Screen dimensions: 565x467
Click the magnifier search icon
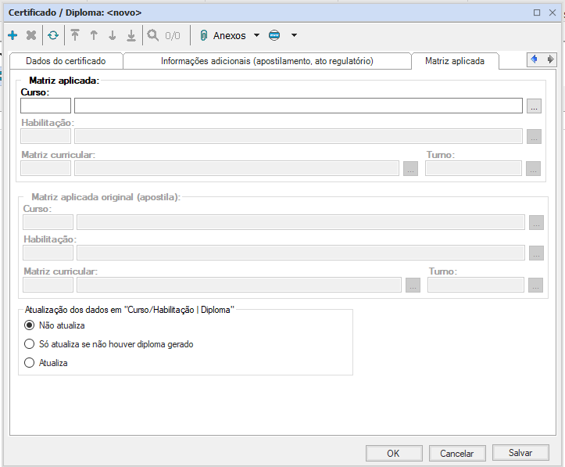(x=152, y=35)
